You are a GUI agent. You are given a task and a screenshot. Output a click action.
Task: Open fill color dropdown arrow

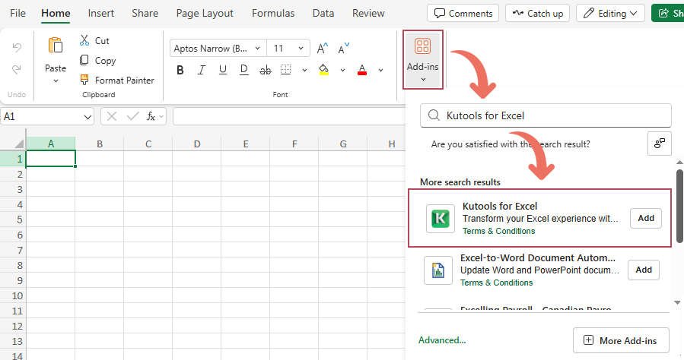coord(343,70)
